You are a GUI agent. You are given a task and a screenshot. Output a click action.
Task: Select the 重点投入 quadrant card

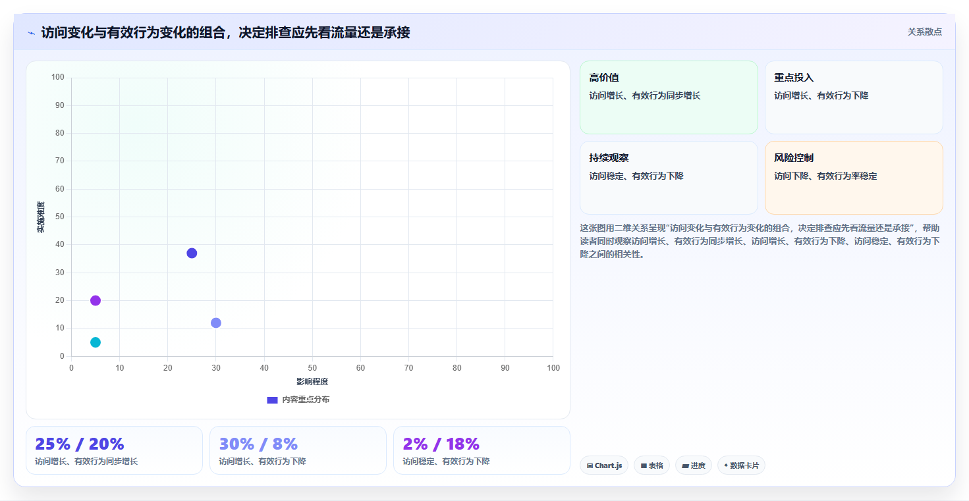pos(854,97)
